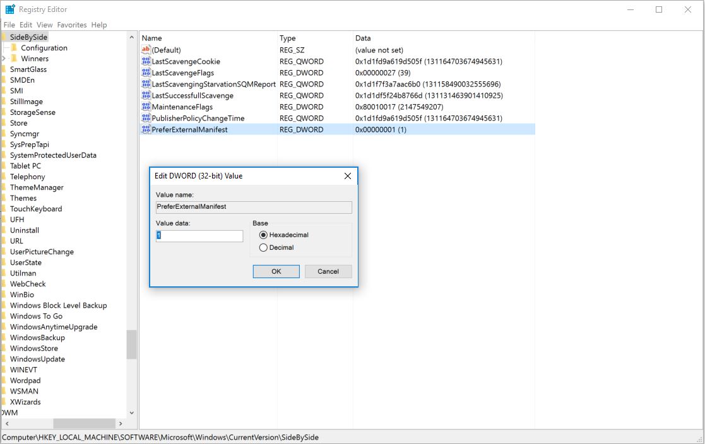705x444 pixels.
Task: Click the tree scrollbar down arrow
Action: click(131, 412)
